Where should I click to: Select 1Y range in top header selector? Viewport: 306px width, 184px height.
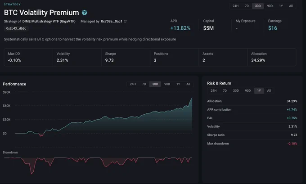281,6
